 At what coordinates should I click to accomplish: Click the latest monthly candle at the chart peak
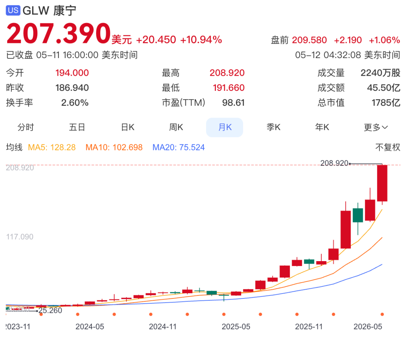pos(382,183)
